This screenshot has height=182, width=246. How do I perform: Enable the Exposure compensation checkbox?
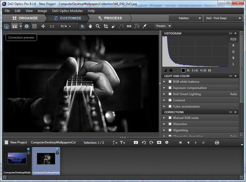[170, 88]
